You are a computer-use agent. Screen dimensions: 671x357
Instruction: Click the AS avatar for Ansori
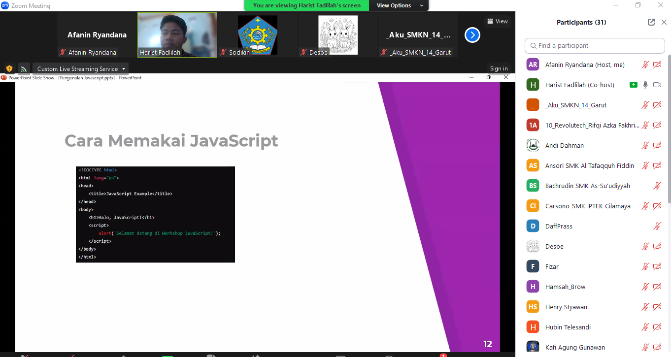[533, 165]
